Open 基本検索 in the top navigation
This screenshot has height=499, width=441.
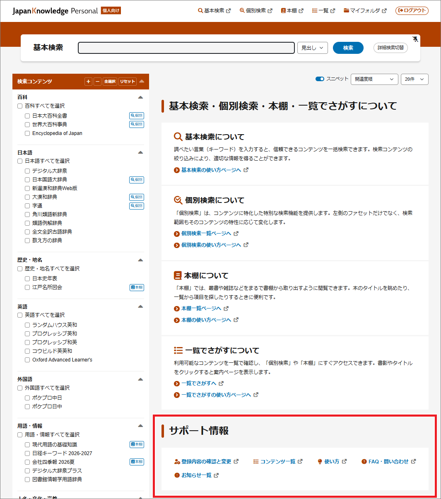click(x=214, y=11)
